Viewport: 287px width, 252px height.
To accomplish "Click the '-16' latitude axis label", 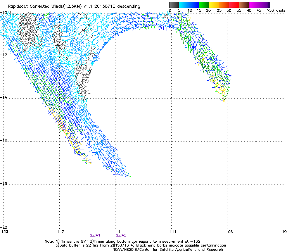I will point(3,140).
